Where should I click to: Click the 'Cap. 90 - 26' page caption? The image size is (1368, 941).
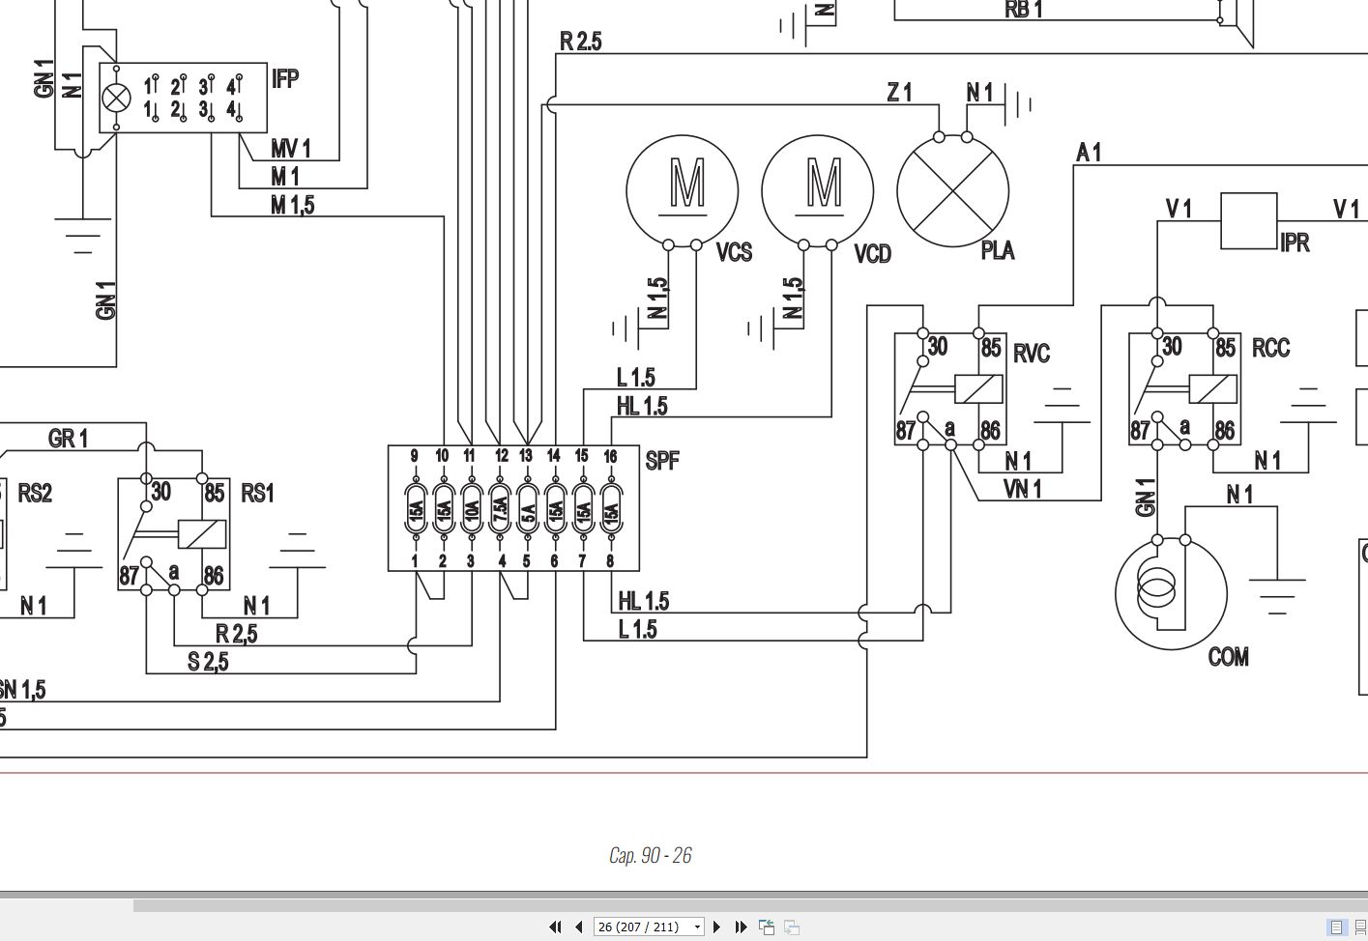click(x=650, y=855)
